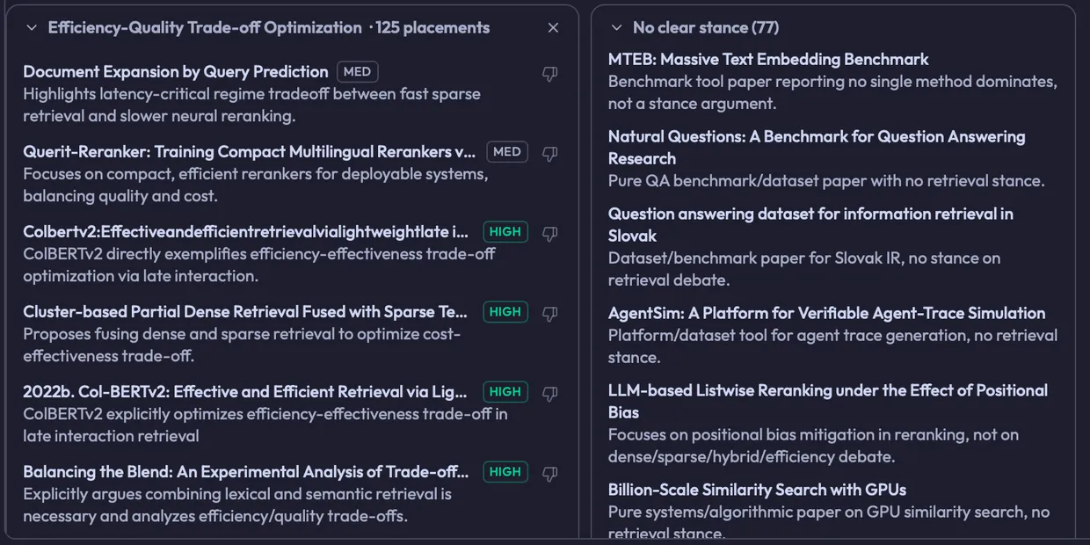Viewport: 1090px width, 545px height.
Task: Select 'Pure QA benchmark/dataset paper' description
Action: 826,181
